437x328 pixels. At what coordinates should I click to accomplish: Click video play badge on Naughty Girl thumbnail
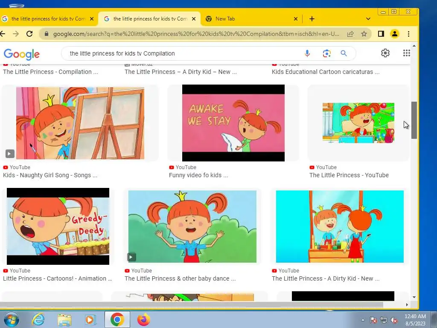(10, 154)
